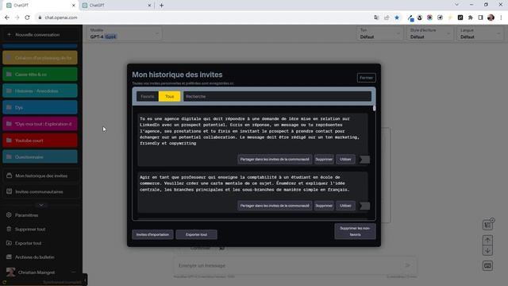This screenshot has width=508, height=286.
Task: Delete the LinkedIn agency prompt with Supprimer
Action: tap(324, 159)
